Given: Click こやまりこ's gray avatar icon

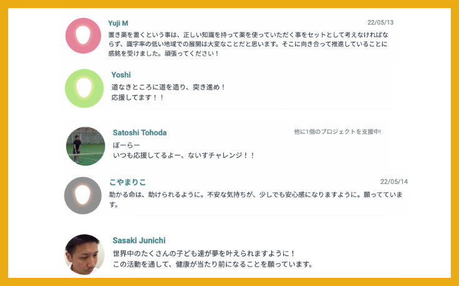Looking at the screenshot, I should tap(83, 196).
